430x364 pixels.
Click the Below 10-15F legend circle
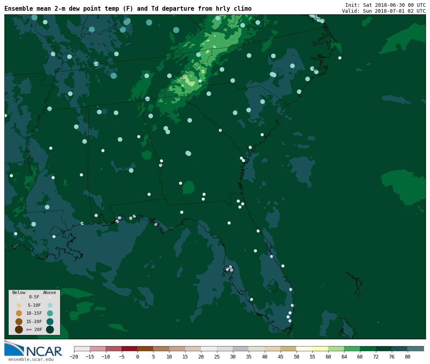coord(19,313)
